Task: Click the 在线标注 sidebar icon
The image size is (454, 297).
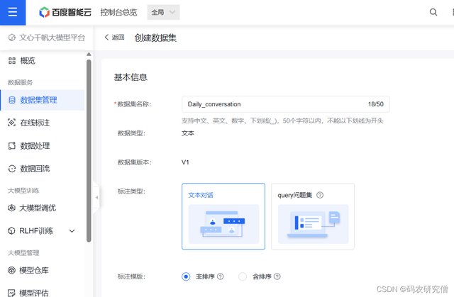Action: [x=12, y=123]
